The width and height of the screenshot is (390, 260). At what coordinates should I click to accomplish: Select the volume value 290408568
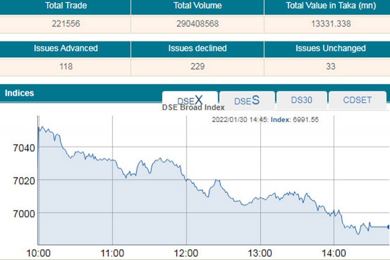coord(197,24)
